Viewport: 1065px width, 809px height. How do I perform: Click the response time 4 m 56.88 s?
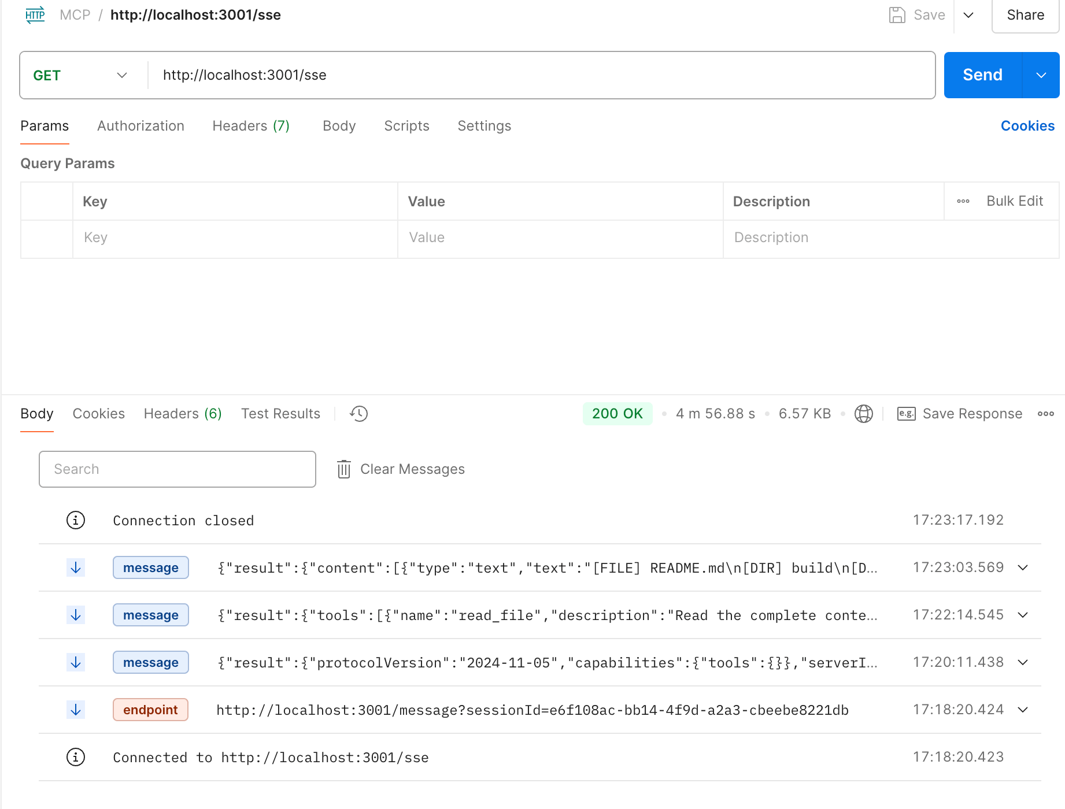click(715, 414)
